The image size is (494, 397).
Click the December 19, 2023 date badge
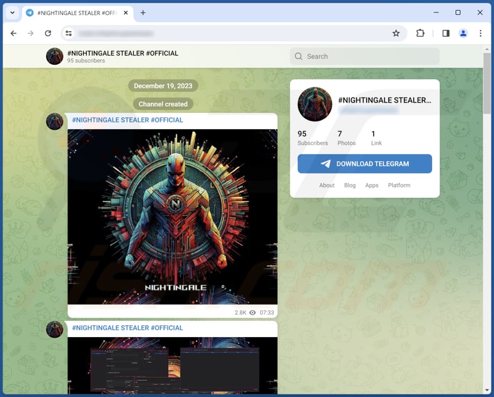point(163,86)
